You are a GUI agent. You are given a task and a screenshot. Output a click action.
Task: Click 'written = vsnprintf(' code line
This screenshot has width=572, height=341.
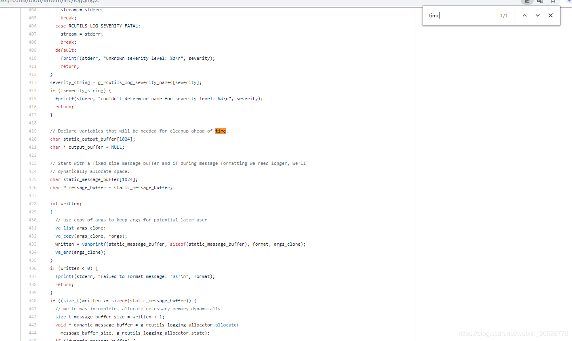tap(181, 244)
